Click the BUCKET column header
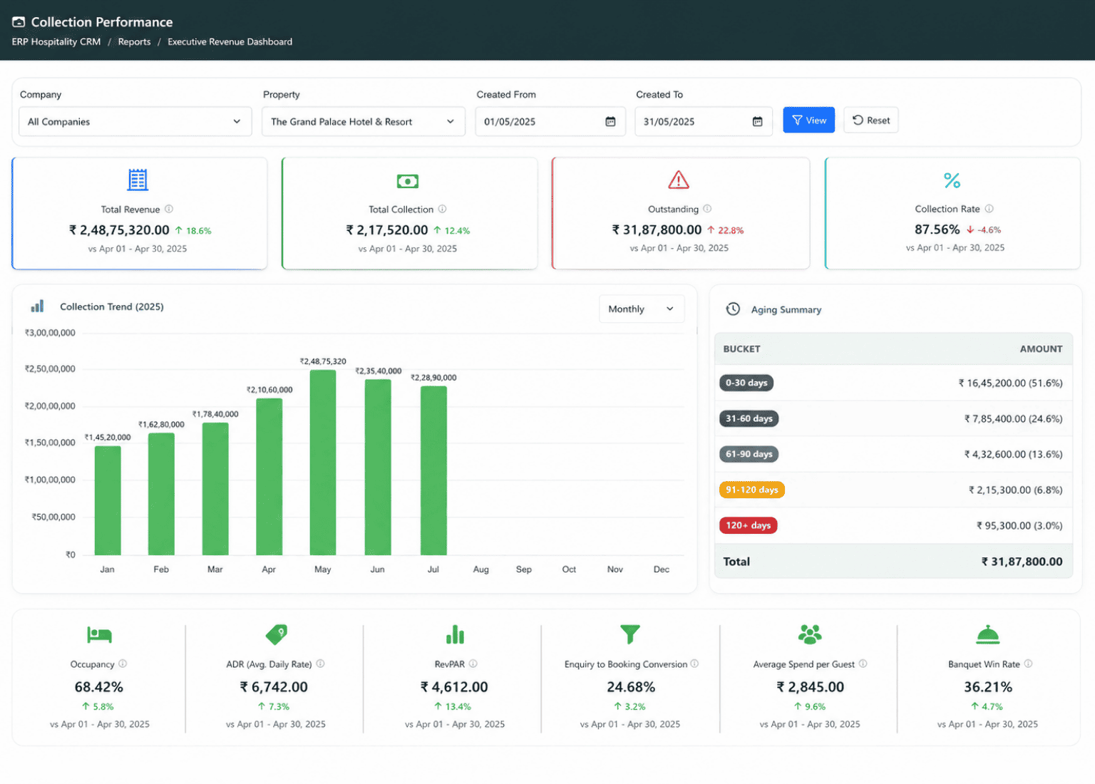This screenshot has width=1095, height=784. pyautogui.click(x=741, y=349)
